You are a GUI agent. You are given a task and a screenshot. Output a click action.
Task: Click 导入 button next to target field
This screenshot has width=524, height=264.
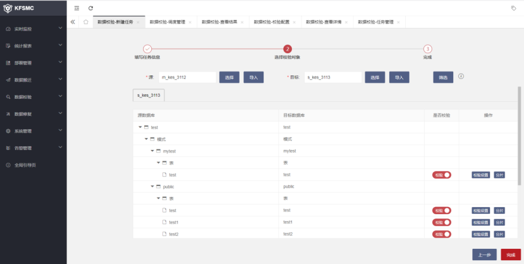pos(399,77)
